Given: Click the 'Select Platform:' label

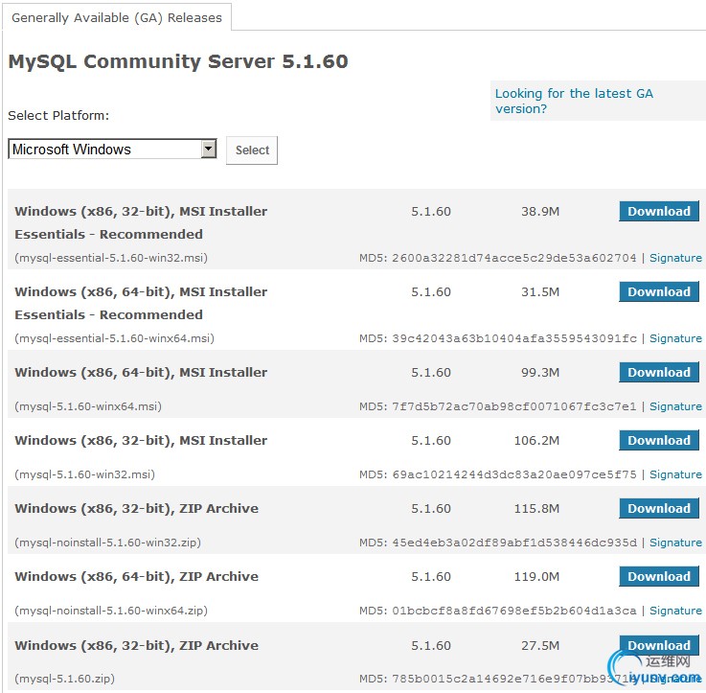Looking at the screenshot, I should (58, 115).
